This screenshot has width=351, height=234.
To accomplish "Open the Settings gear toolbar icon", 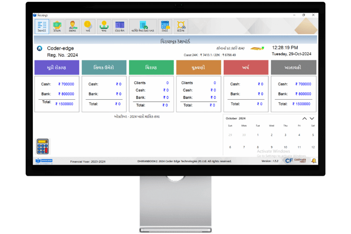I will (x=181, y=26).
